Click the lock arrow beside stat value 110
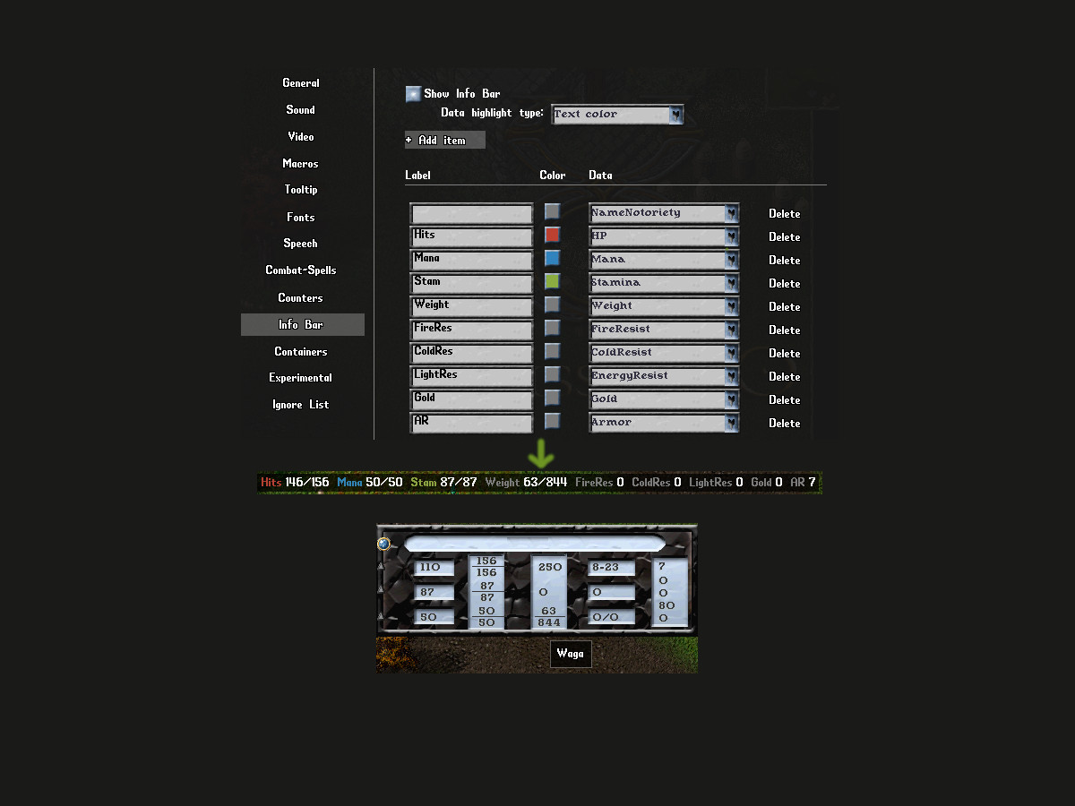 pos(381,567)
